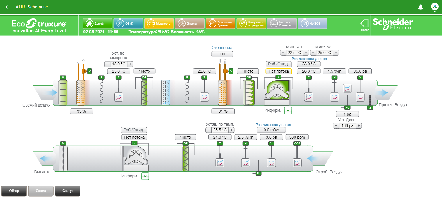
Task: Click the green Ps pressure sensor tag in supply duct
Action: click(347, 108)
